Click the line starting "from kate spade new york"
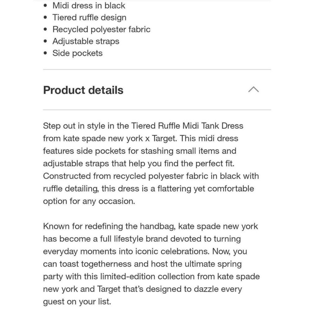Viewport: 310px width, 310px height. click(140, 138)
